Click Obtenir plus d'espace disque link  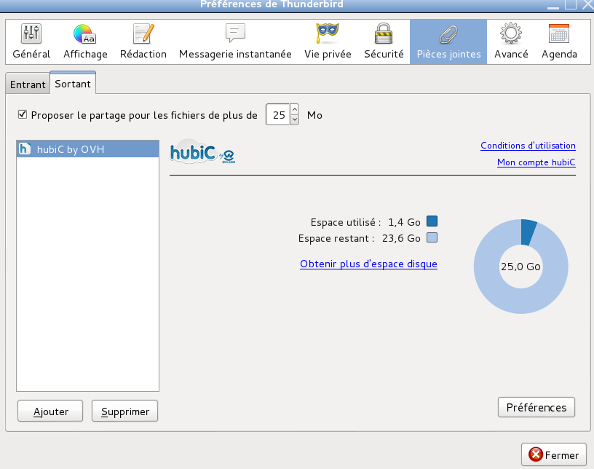(368, 264)
